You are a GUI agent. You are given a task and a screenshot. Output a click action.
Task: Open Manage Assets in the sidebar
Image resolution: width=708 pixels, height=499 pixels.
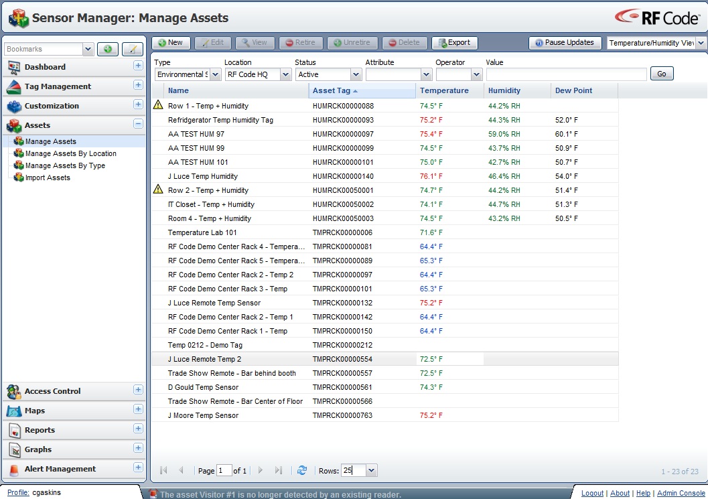point(51,141)
